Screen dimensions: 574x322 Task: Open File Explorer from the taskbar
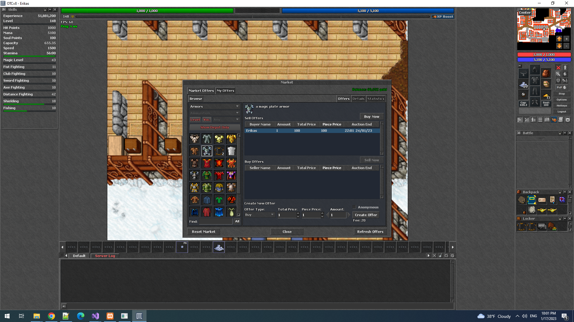(37, 316)
